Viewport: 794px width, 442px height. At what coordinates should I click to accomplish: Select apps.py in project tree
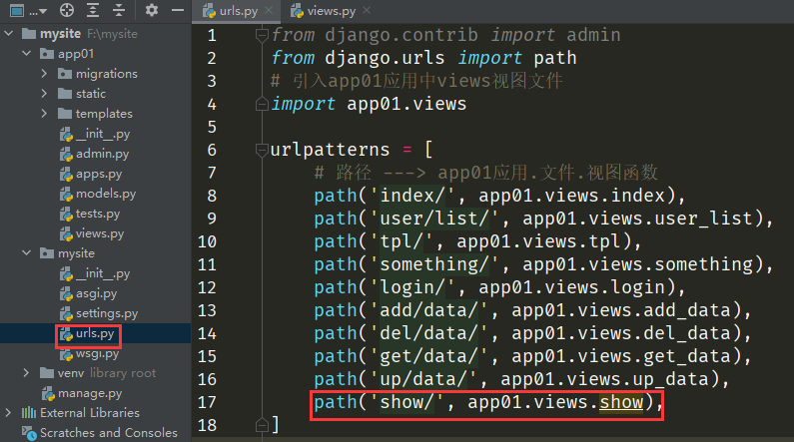tap(99, 174)
